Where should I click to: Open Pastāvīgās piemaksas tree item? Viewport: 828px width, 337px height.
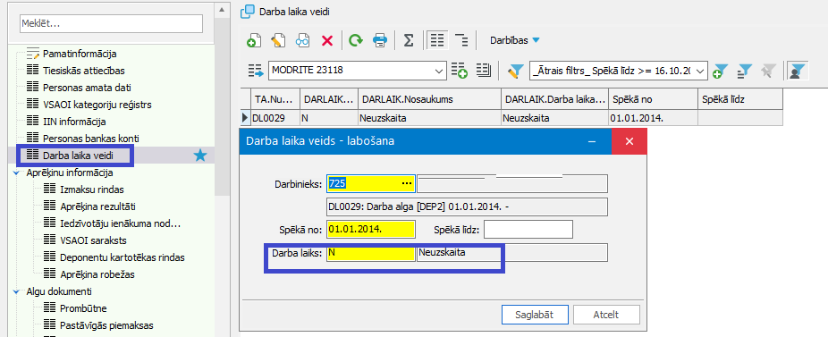pyautogui.click(x=106, y=325)
